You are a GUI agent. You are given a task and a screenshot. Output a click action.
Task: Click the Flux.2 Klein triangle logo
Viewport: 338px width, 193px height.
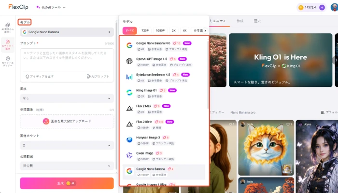click(129, 124)
